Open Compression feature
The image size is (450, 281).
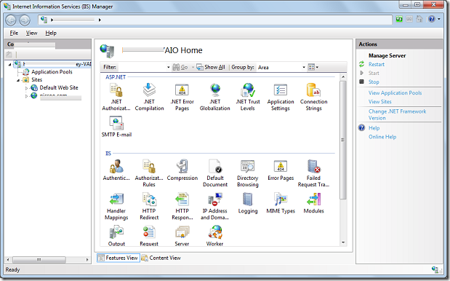[x=182, y=170]
